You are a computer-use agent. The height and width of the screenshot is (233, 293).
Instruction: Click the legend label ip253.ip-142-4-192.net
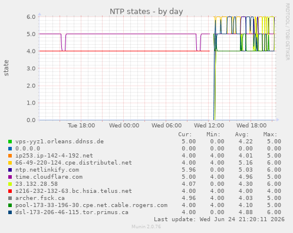pos(54,156)
